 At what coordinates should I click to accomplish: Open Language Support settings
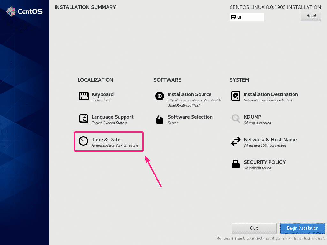tap(106, 120)
